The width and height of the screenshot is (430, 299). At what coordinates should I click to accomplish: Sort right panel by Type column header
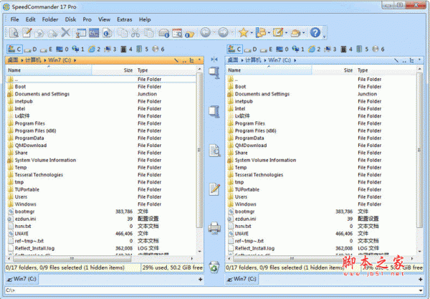click(386, 70)
